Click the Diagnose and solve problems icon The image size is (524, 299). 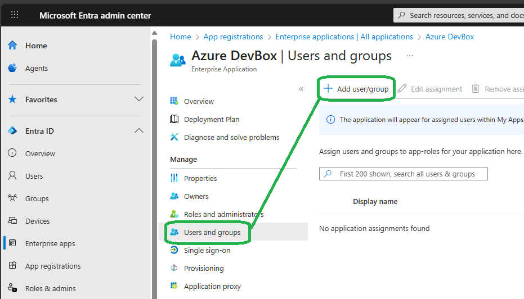pyautogui.click(x=174, y=137)
